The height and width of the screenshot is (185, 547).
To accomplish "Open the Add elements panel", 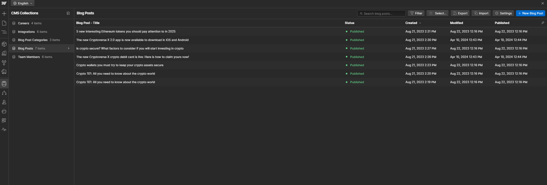I will click(4, 13).
